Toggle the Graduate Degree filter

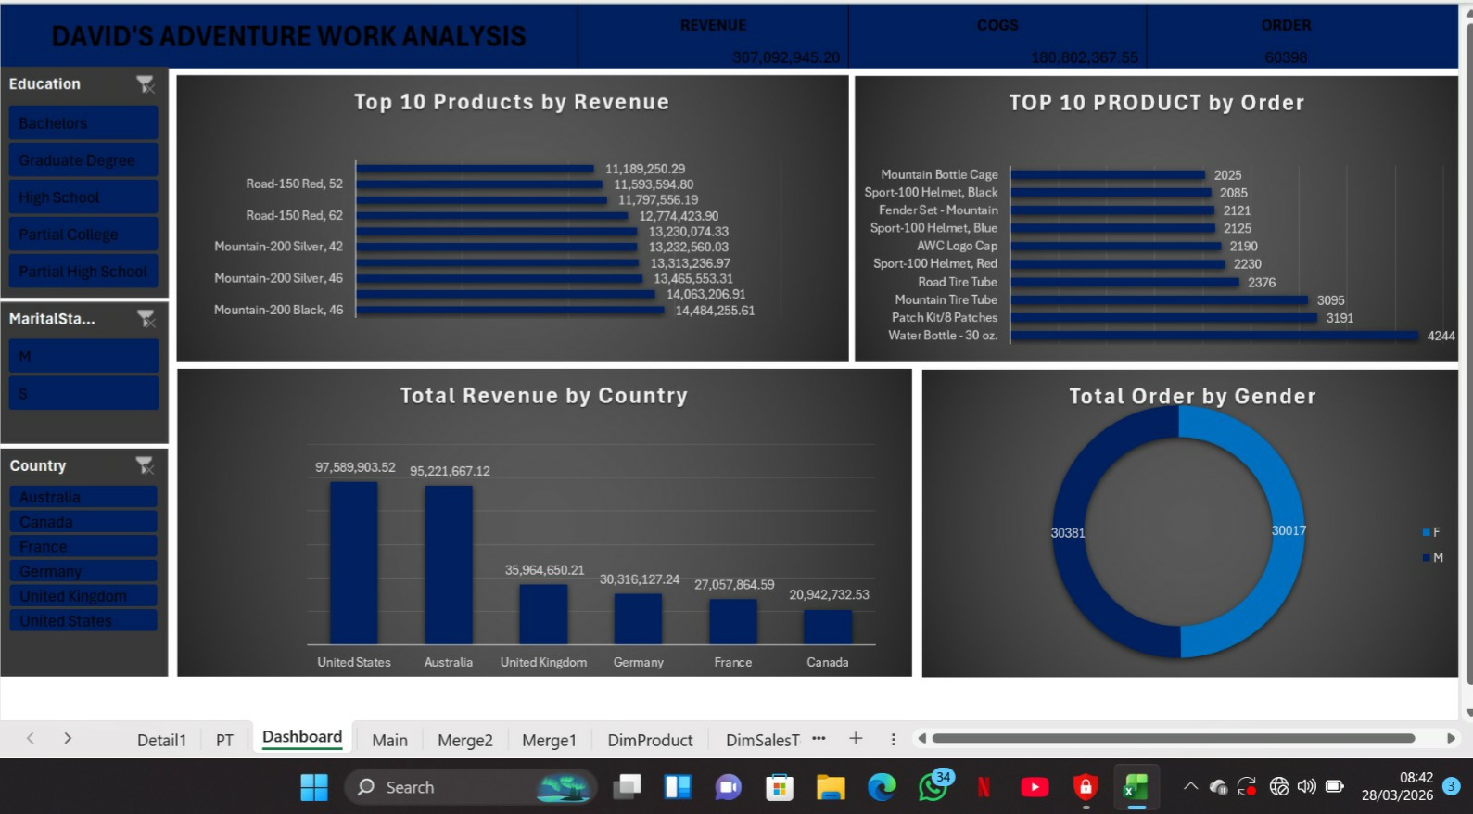click(83, 160)
